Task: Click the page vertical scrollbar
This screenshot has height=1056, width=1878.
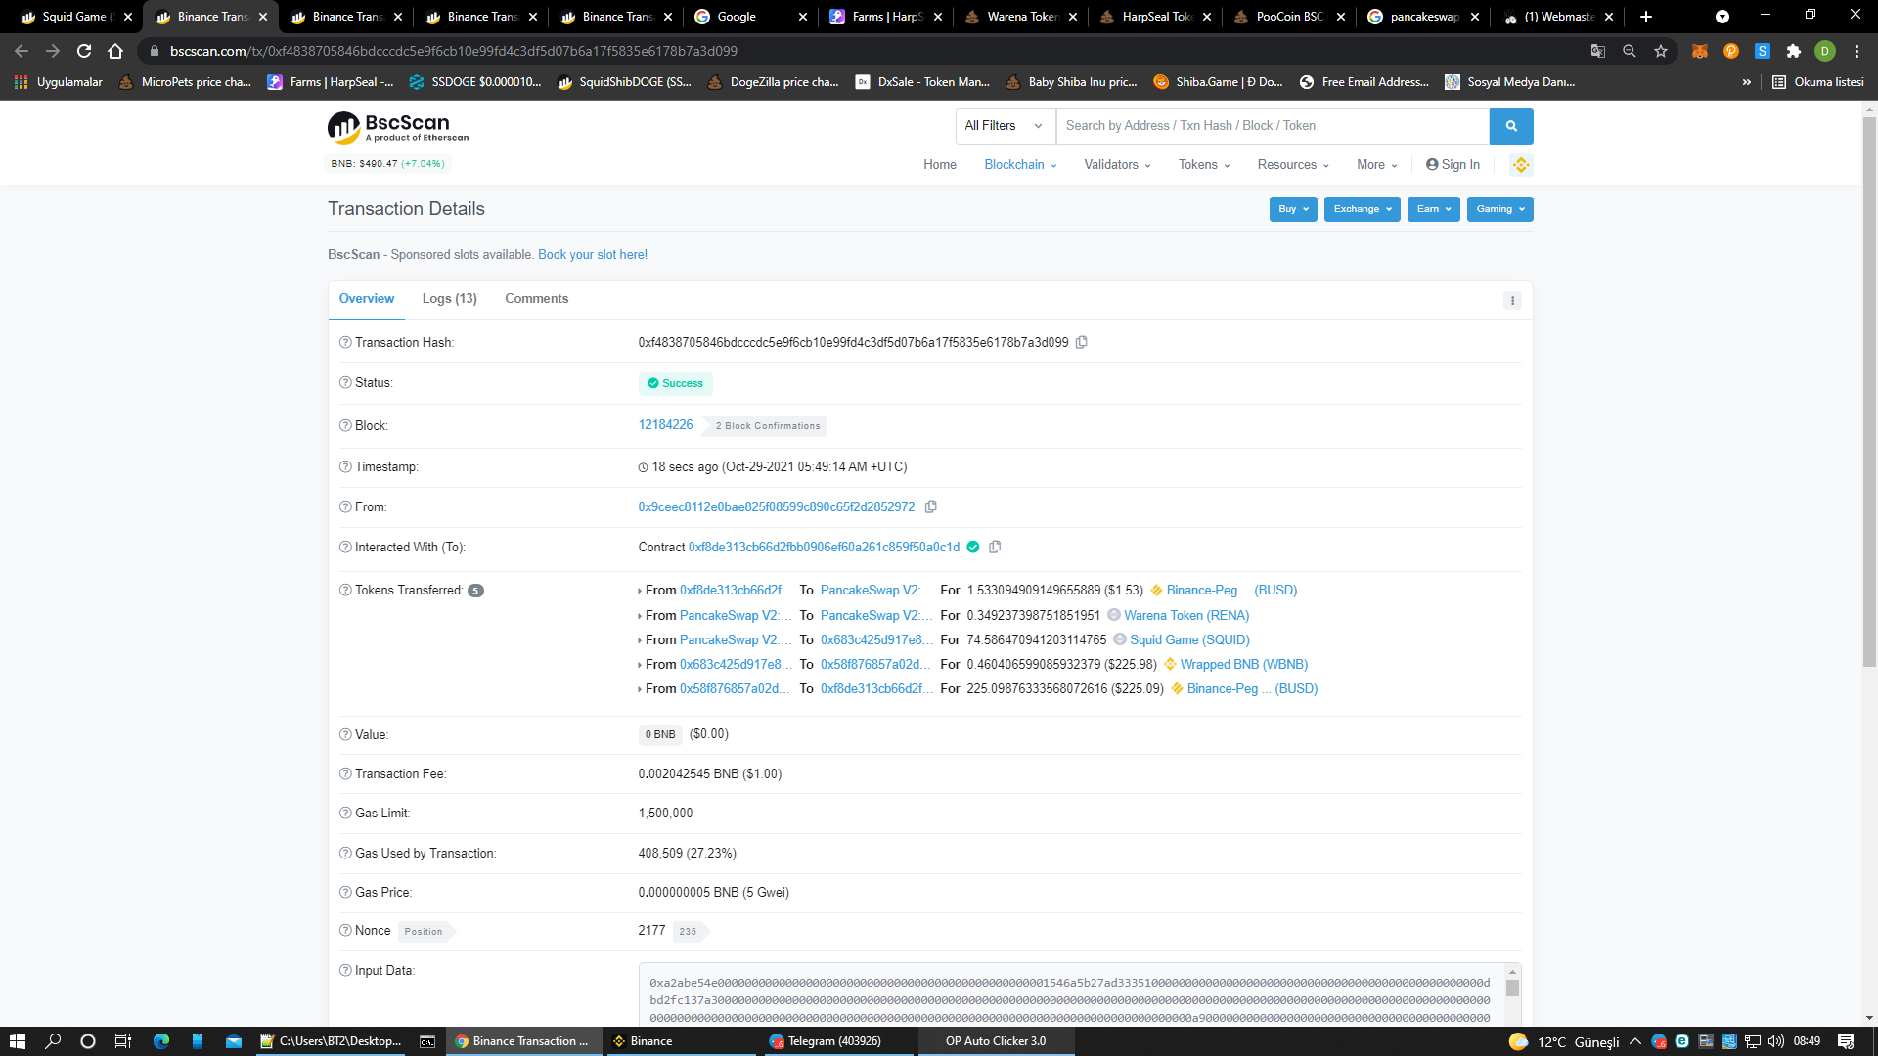Action: pos(1869,391)
